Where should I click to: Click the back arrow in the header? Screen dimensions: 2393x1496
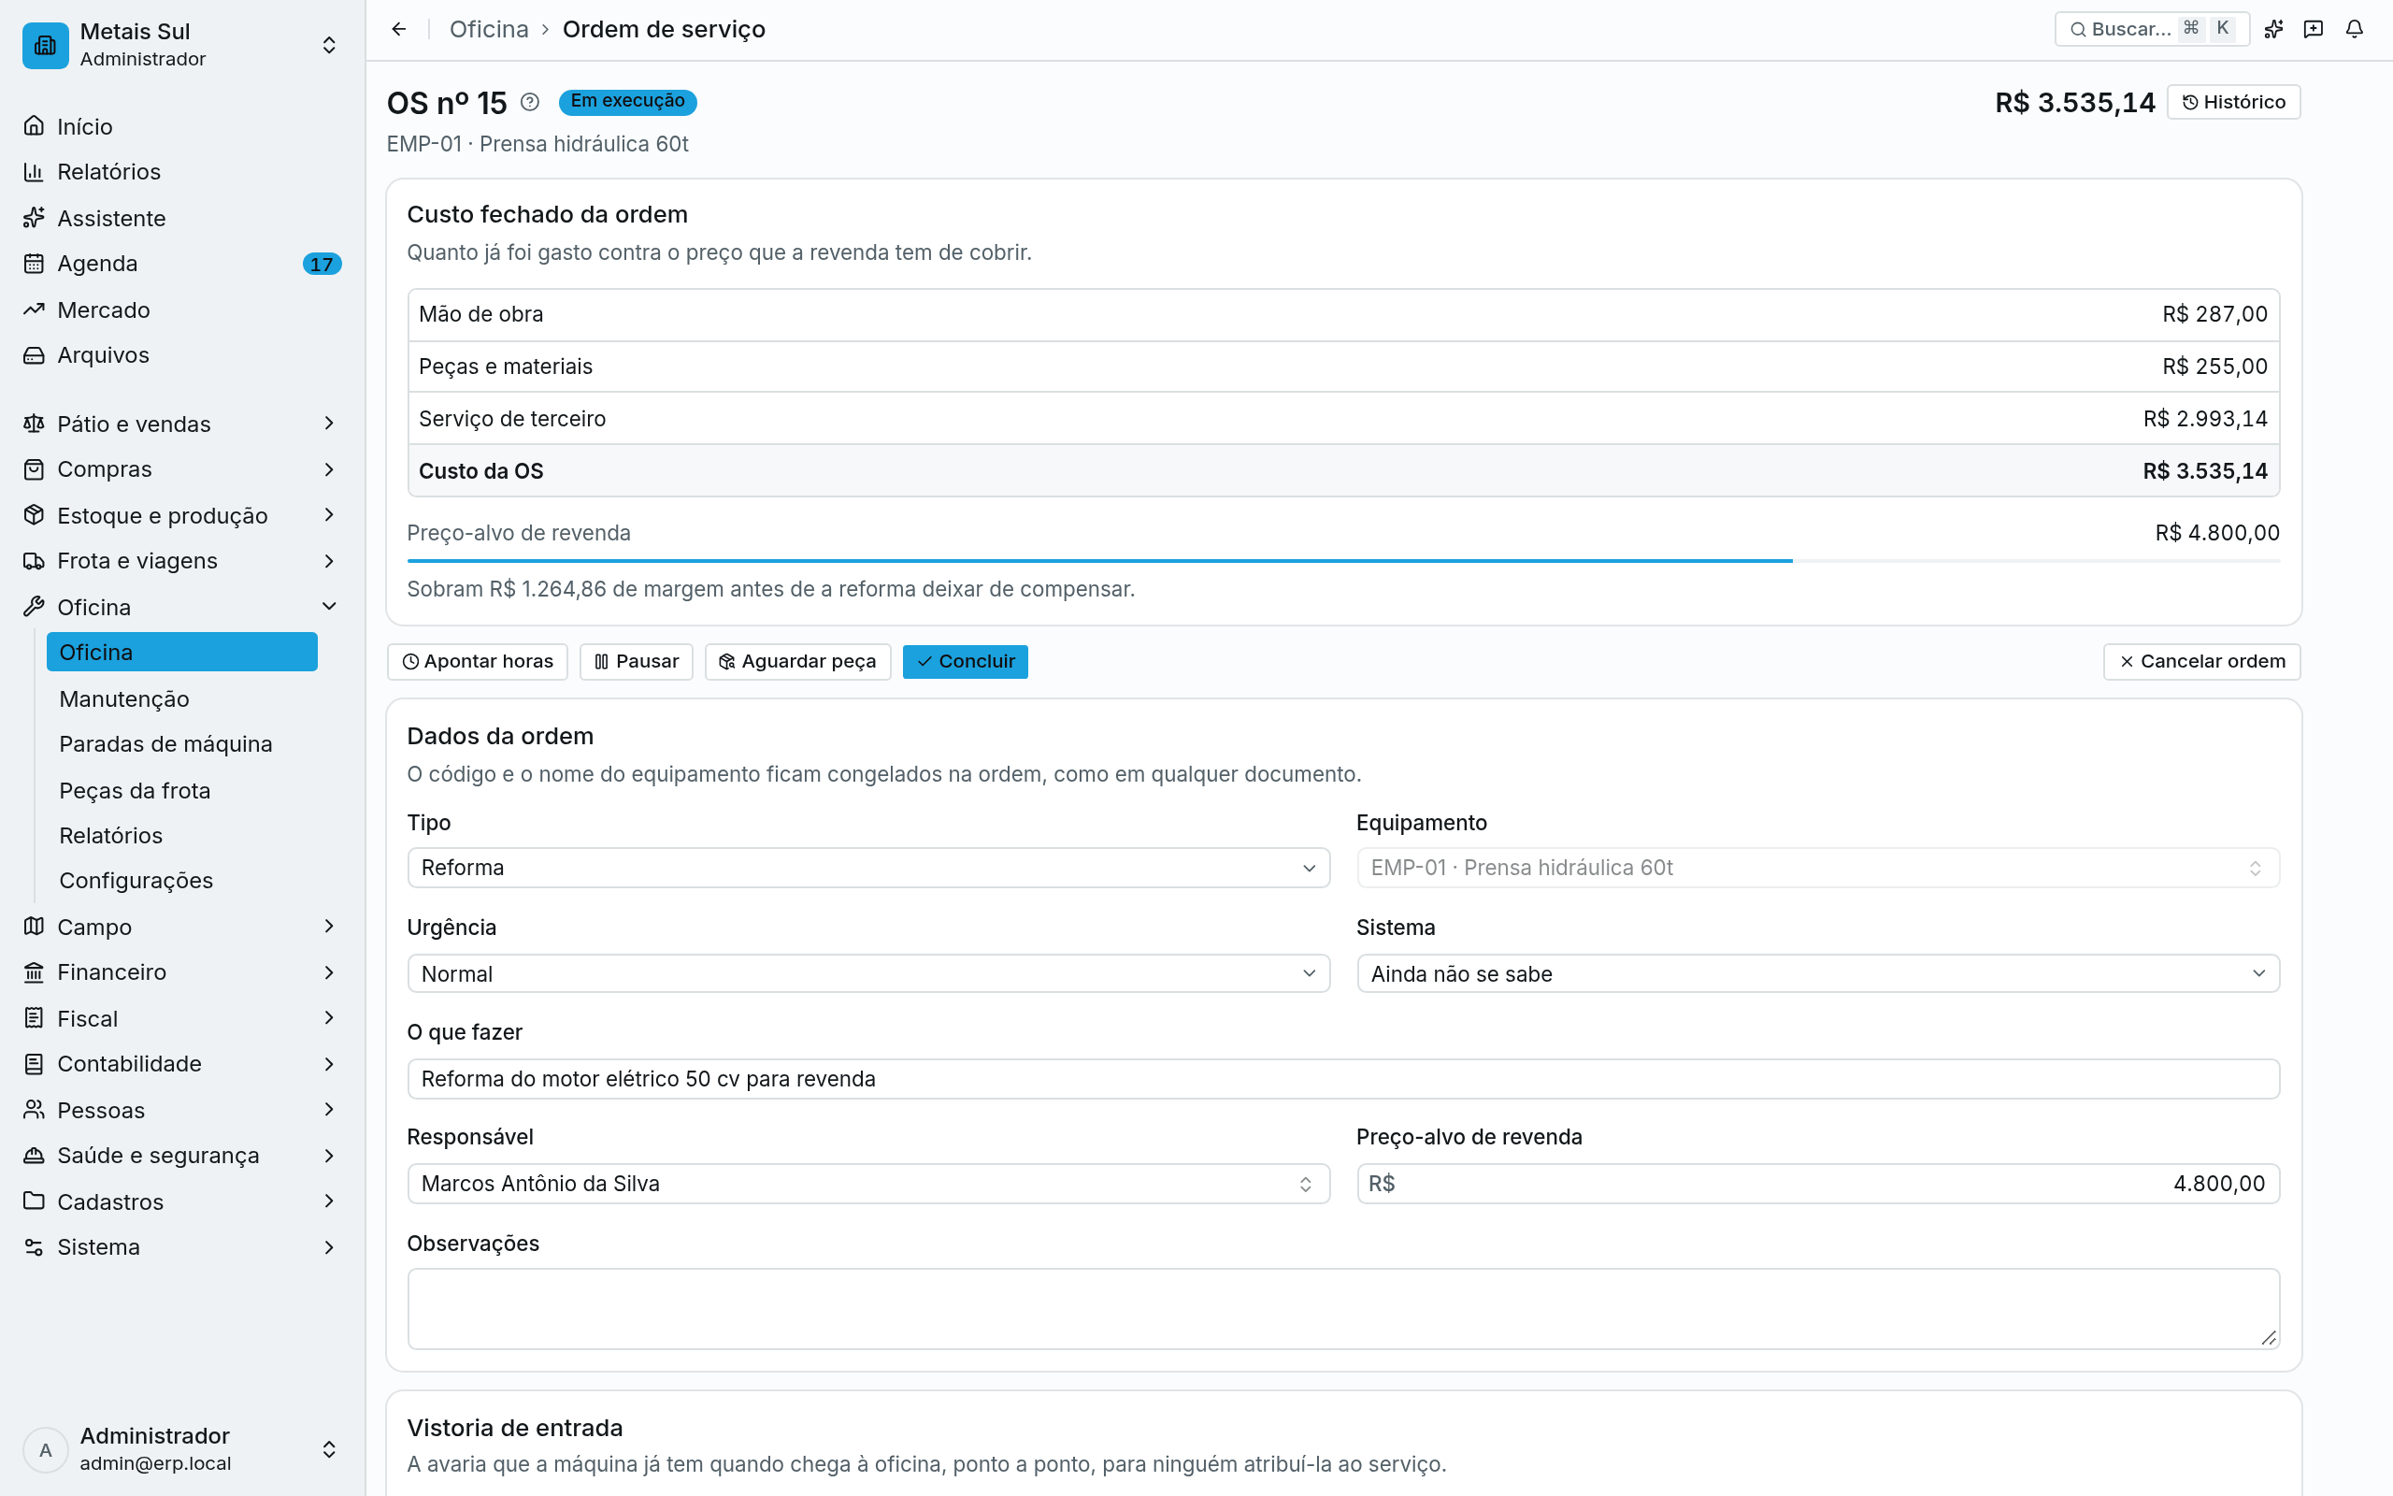[398, 30]
